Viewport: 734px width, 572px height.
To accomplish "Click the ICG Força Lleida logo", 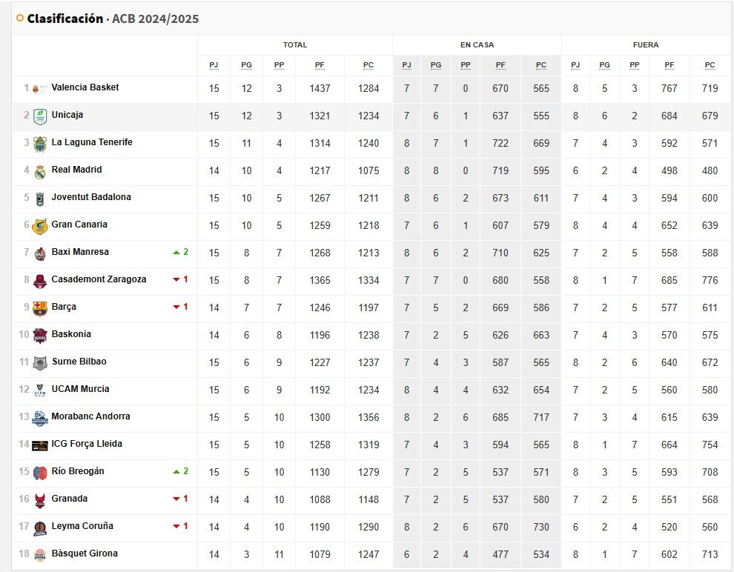I will 40,446.
